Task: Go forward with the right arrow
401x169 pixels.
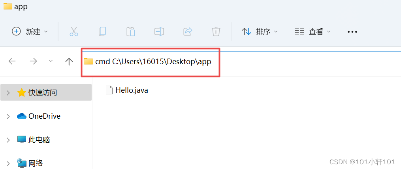Action: (x=33, y=61)
